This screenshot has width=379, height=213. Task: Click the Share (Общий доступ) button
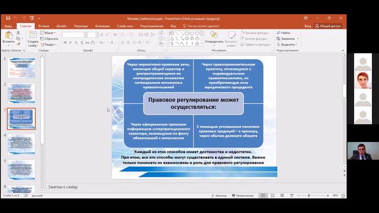(328, 26)
